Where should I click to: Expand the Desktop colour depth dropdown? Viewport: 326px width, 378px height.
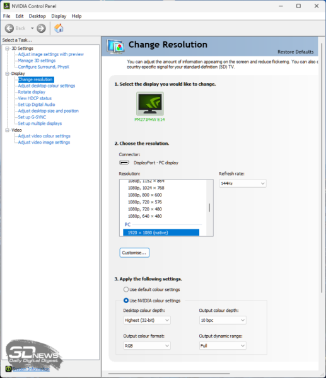[x=147, y=320]
